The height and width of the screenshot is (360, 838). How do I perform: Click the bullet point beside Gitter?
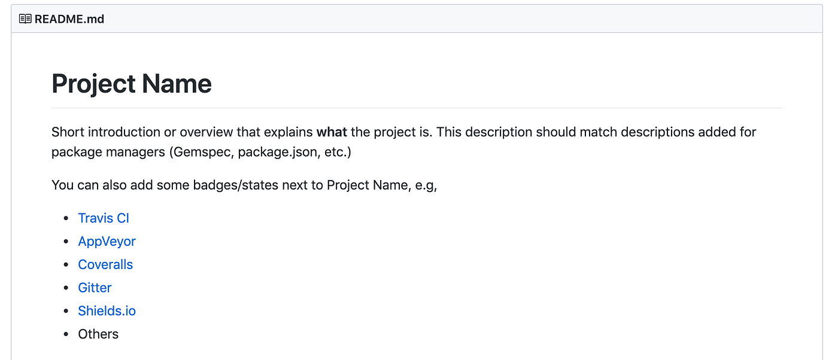(x=66, y=288)
